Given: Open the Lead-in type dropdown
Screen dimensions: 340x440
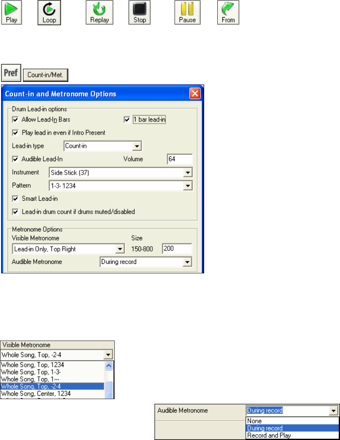Looking at the screenshot, I should pyautogui.click(x=136, y=146).
